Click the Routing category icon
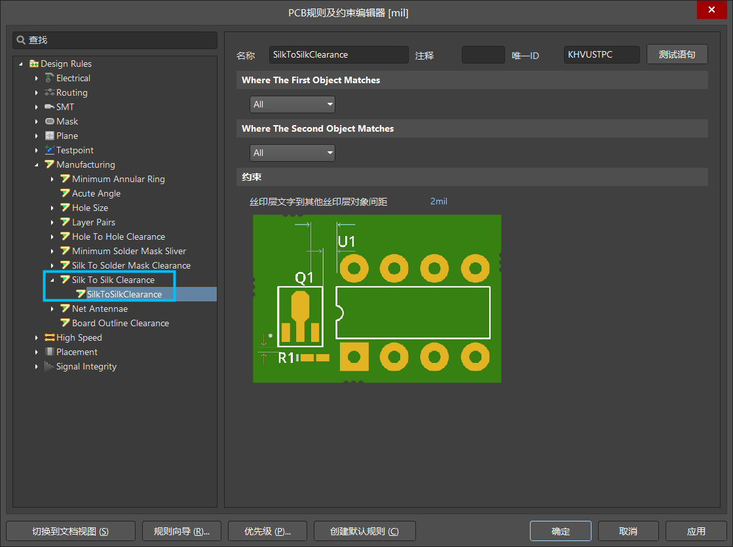The height and width of the screenshot is (547, 733). click(x=50, y=92)
